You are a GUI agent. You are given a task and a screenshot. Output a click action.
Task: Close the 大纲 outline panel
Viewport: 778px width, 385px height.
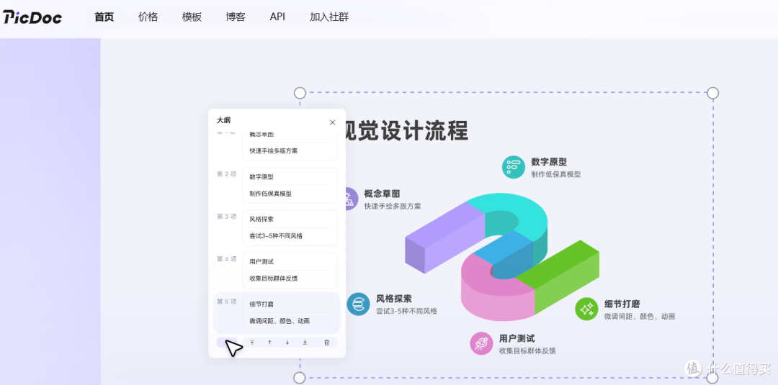[332, 122]
